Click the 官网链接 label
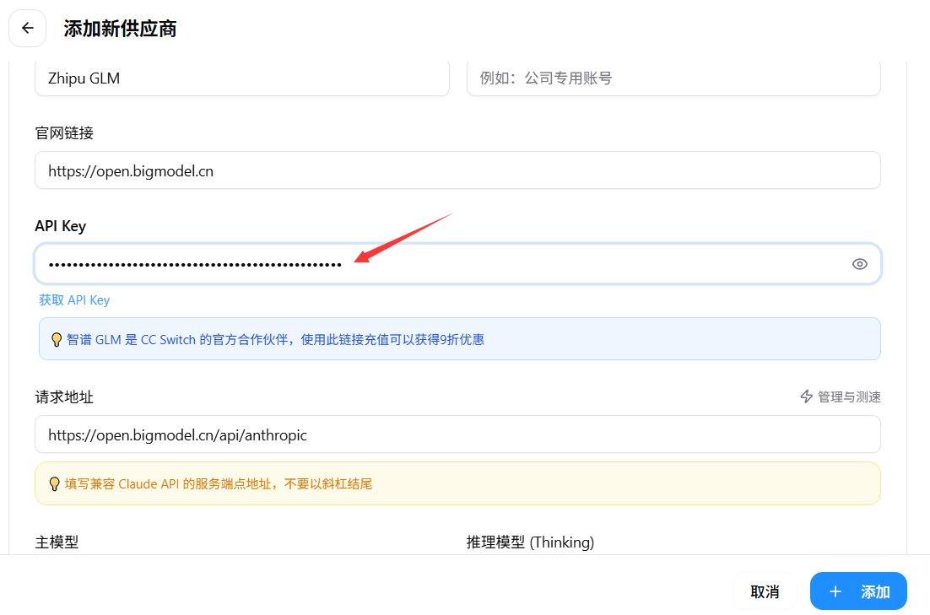The width and height of the screenshot is (930, 615). tap(64, 132)
